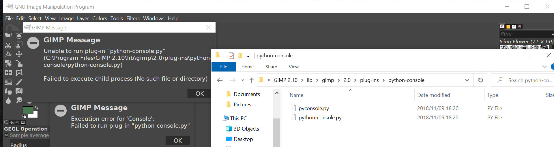
Task: Click the Properties checkmark icon in Explorer
Action: (x=231, y=56)
